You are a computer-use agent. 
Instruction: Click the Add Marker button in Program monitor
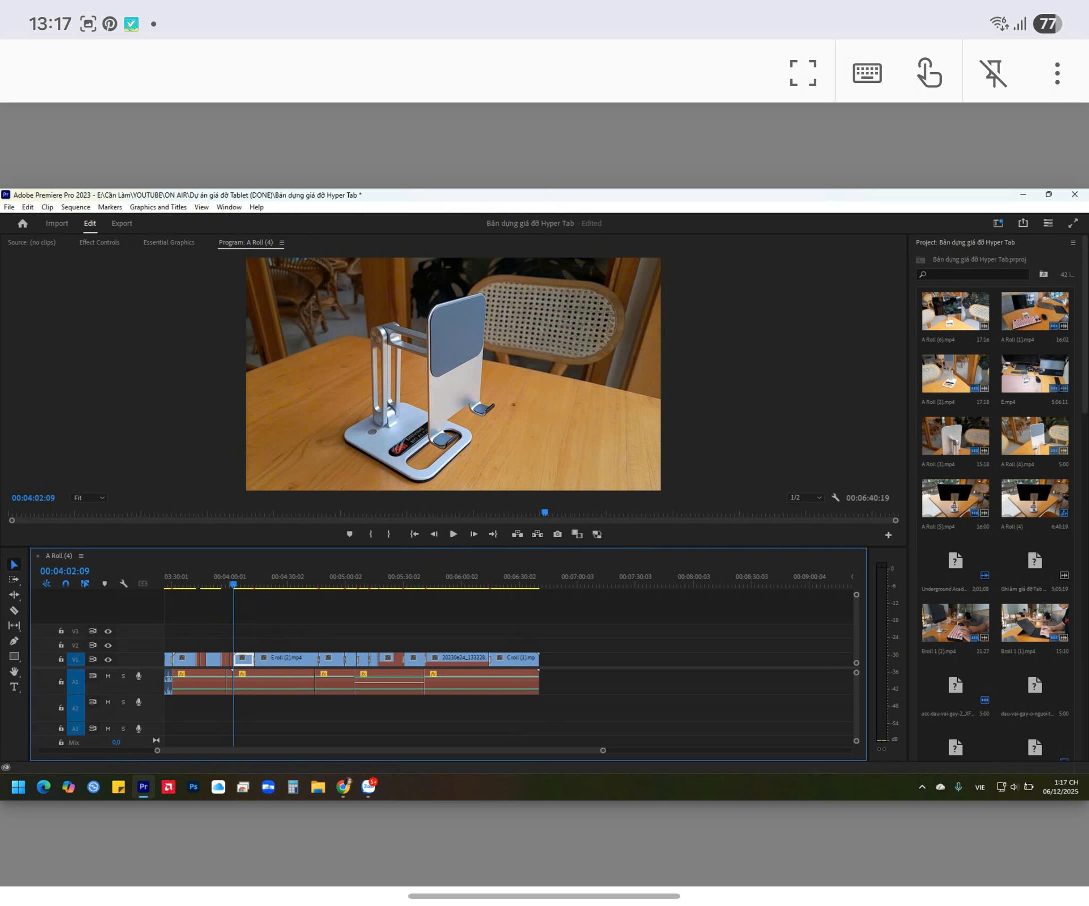[349, 534]
